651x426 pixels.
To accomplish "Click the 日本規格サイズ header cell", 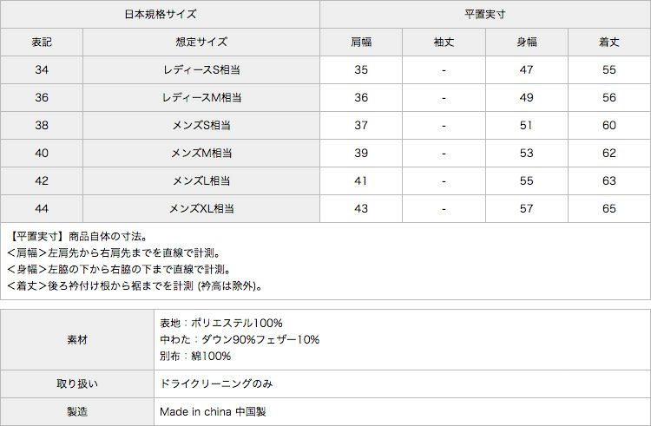I will tap(160, 14).
